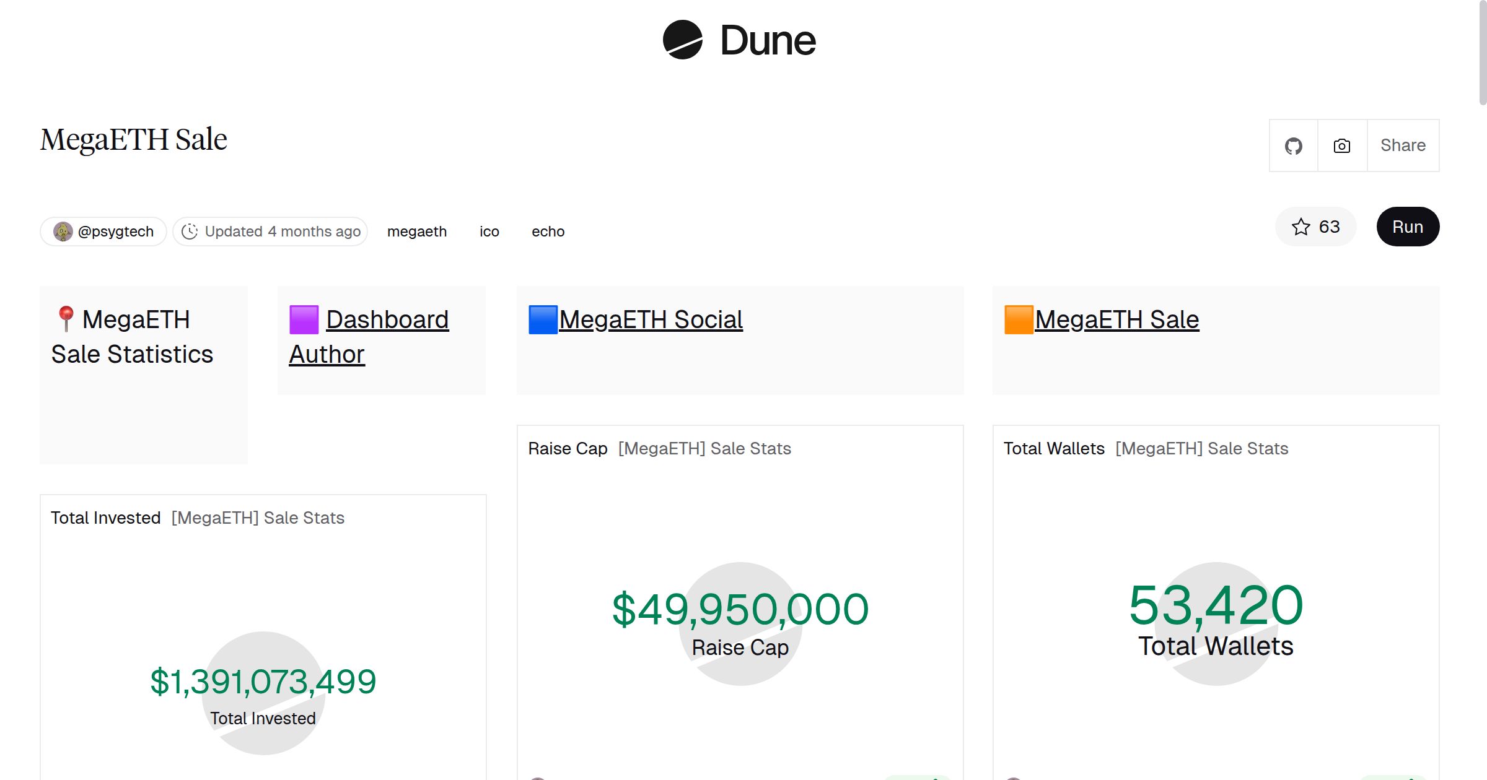
Task: Select the echo tag
Action: tap(548, 231)
